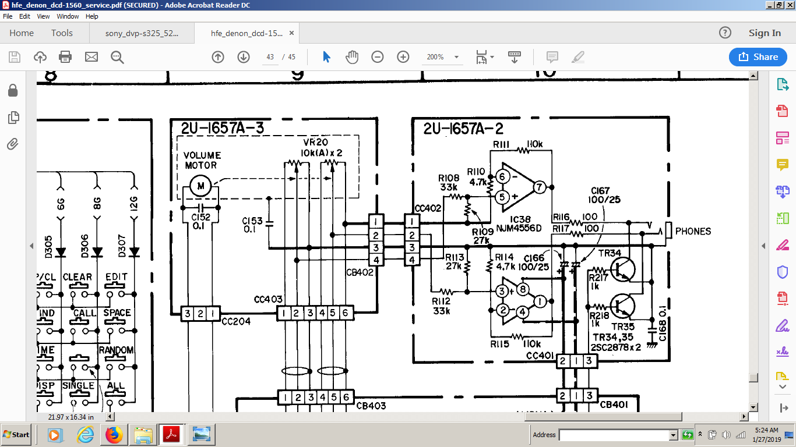Add a sticky note comment icon
The width and height of the screenshot is (796, 447).
coord(552,57)
